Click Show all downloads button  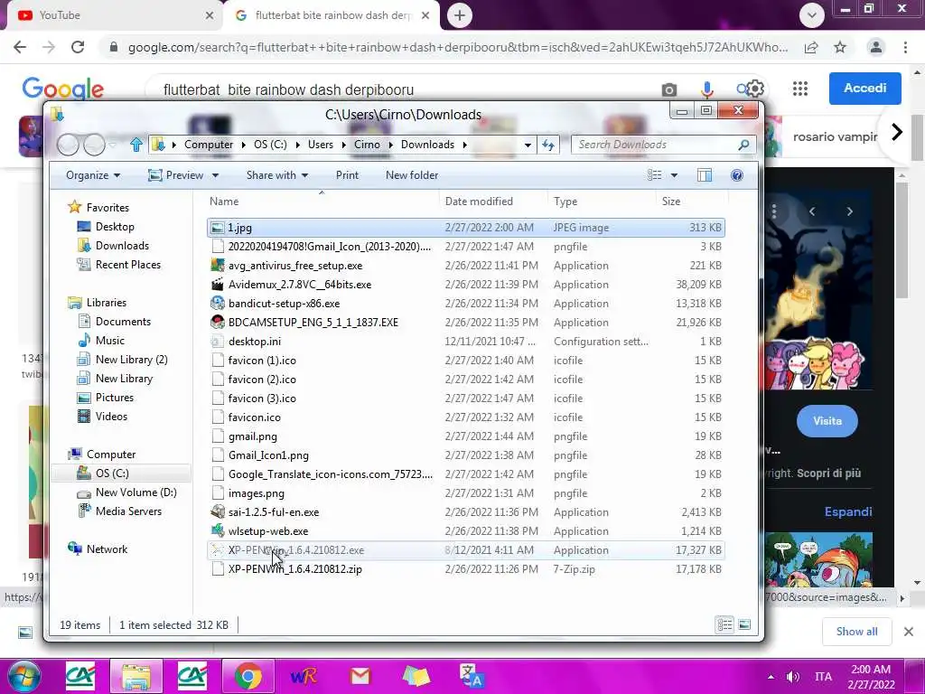(856, 632)
